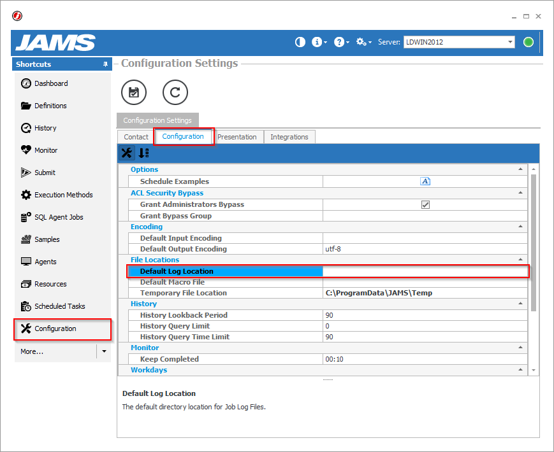Edit the Default Input Encoding value
This screenshot has width=554, height=452.
click(x=425, y=238)
